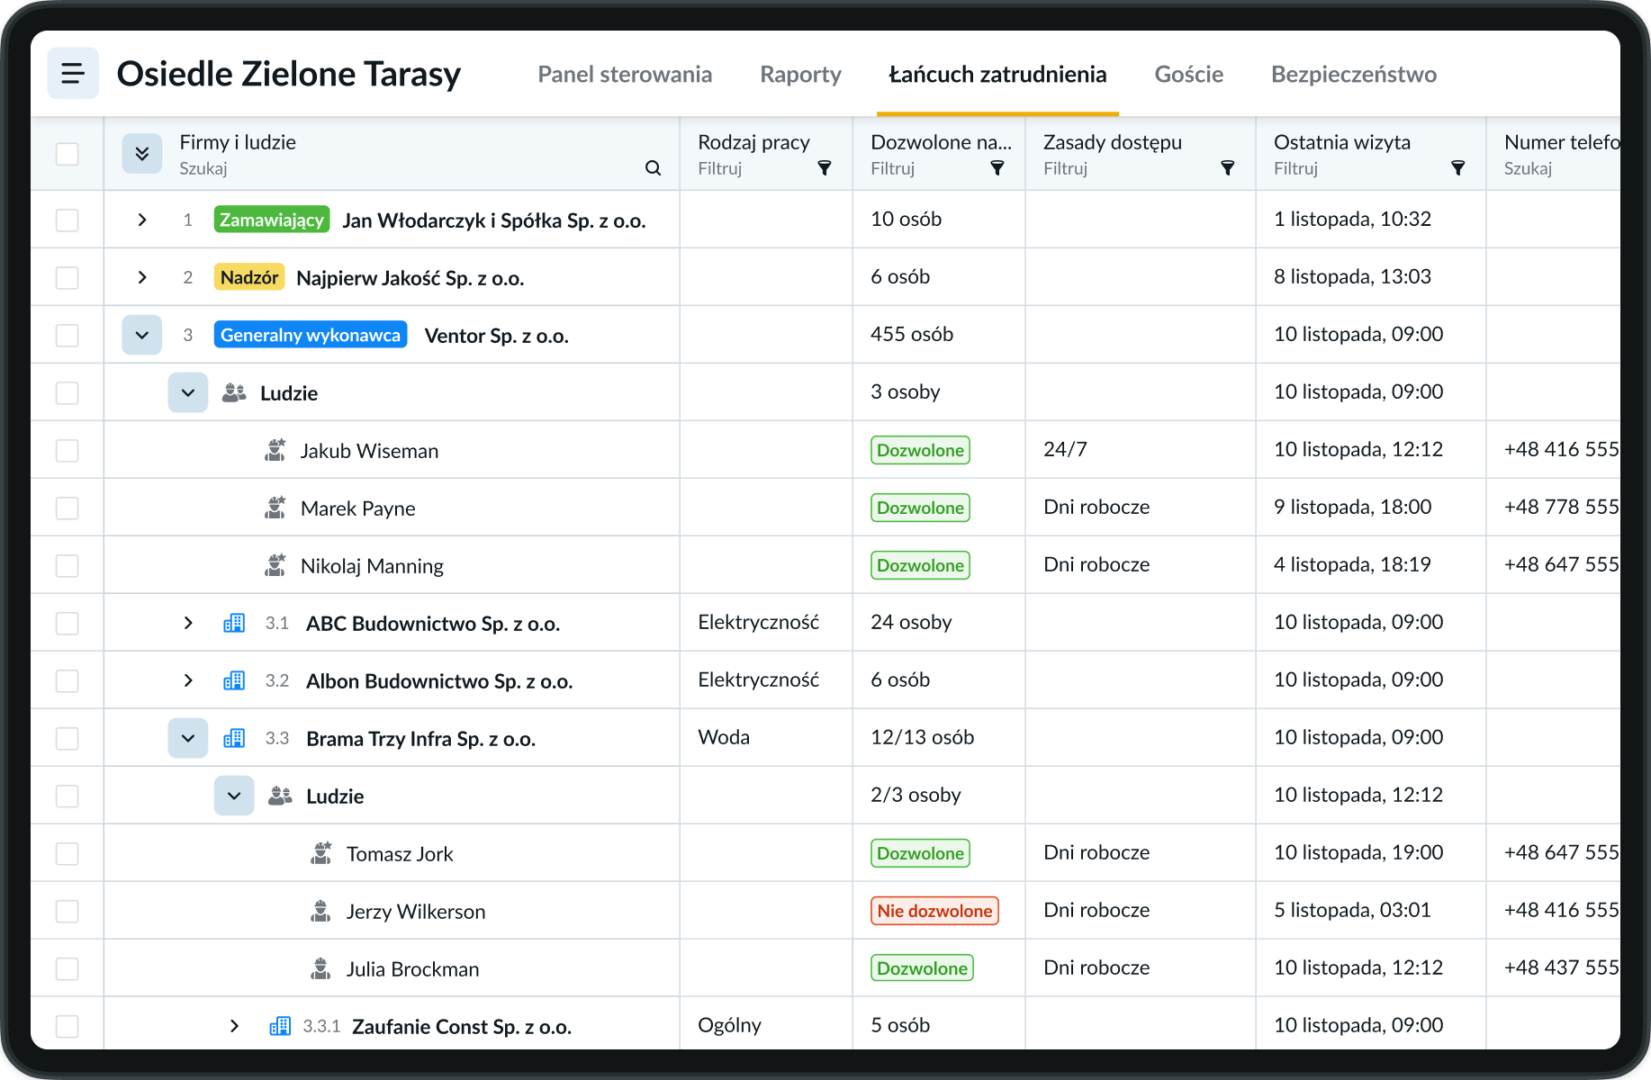Click the Zamawiający tag
Viewport: 1651px width, 1080px height.
point(272,220)
